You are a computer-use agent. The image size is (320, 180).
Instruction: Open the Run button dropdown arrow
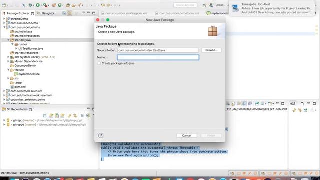coord(41,5)
